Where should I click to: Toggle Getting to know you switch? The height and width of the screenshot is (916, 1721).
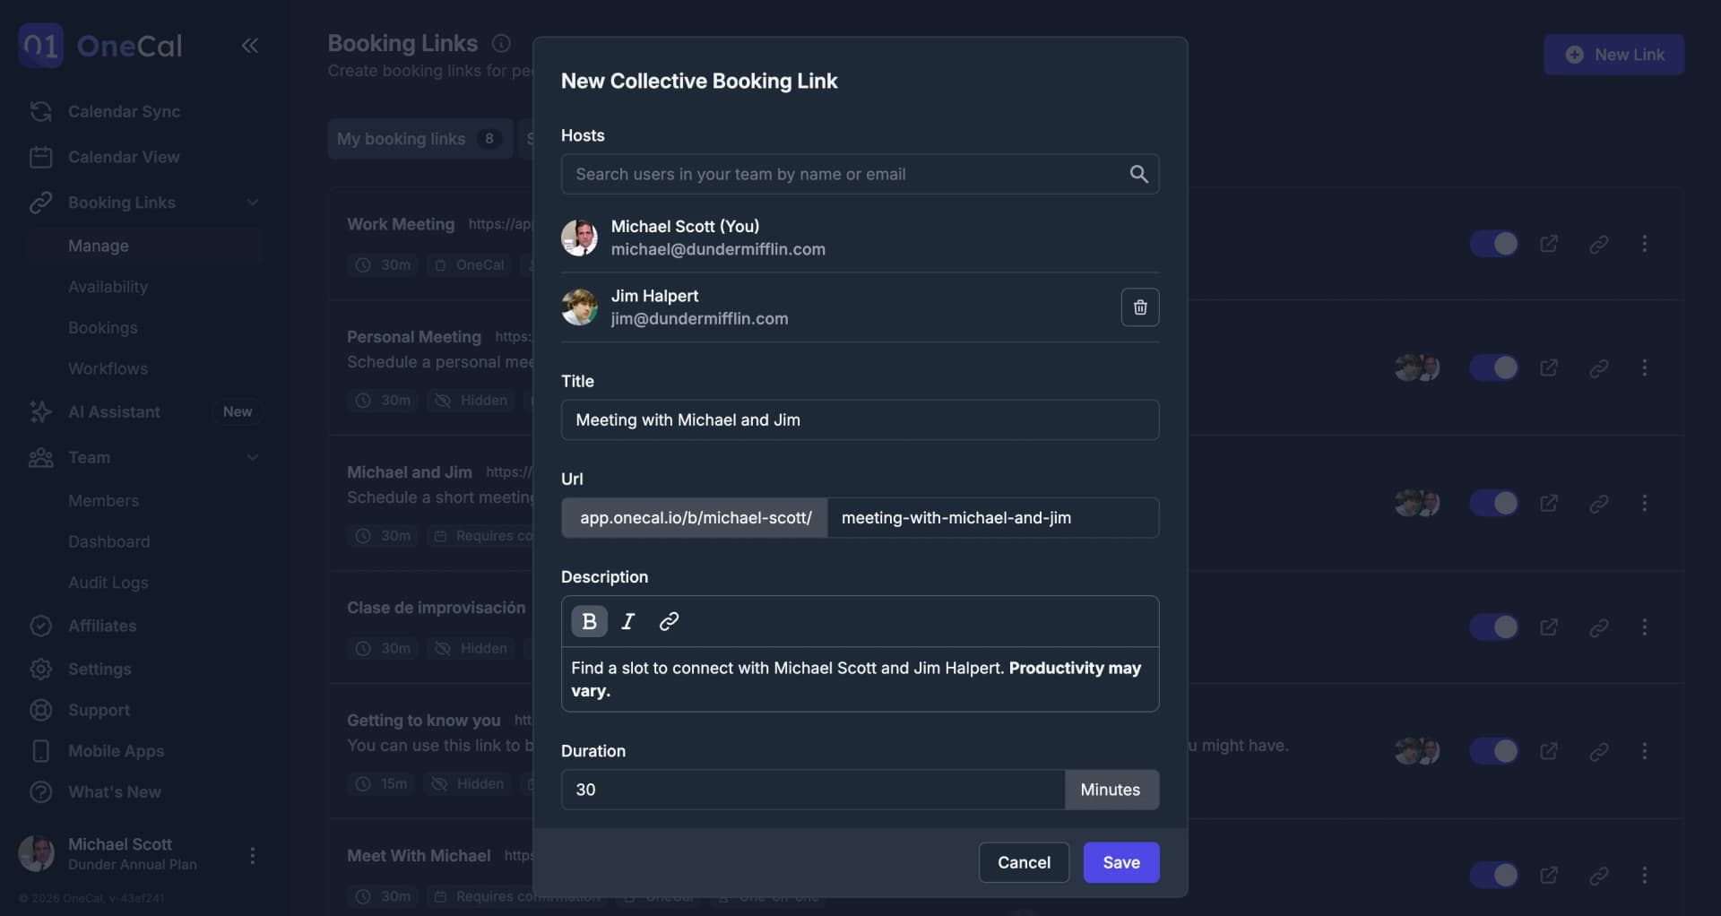(x=1494, y=751)
